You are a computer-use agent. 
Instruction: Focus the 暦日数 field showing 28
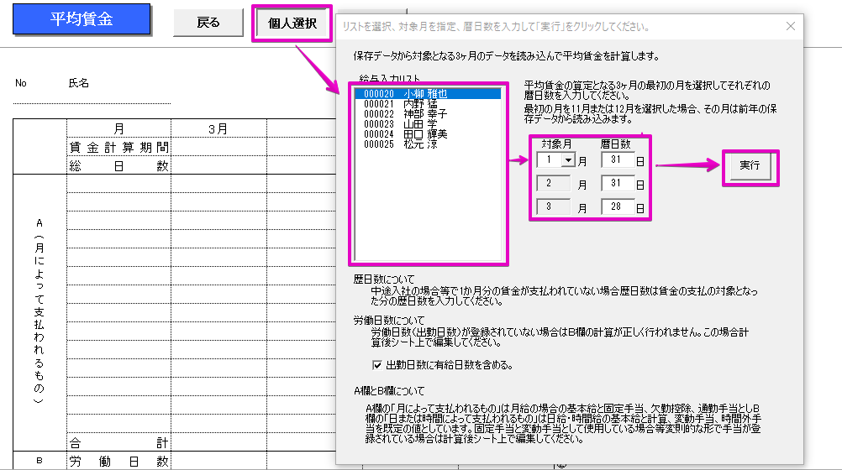617,207
